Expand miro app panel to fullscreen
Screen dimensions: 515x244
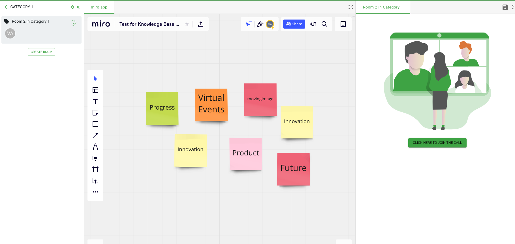click(x=351, y=7)
